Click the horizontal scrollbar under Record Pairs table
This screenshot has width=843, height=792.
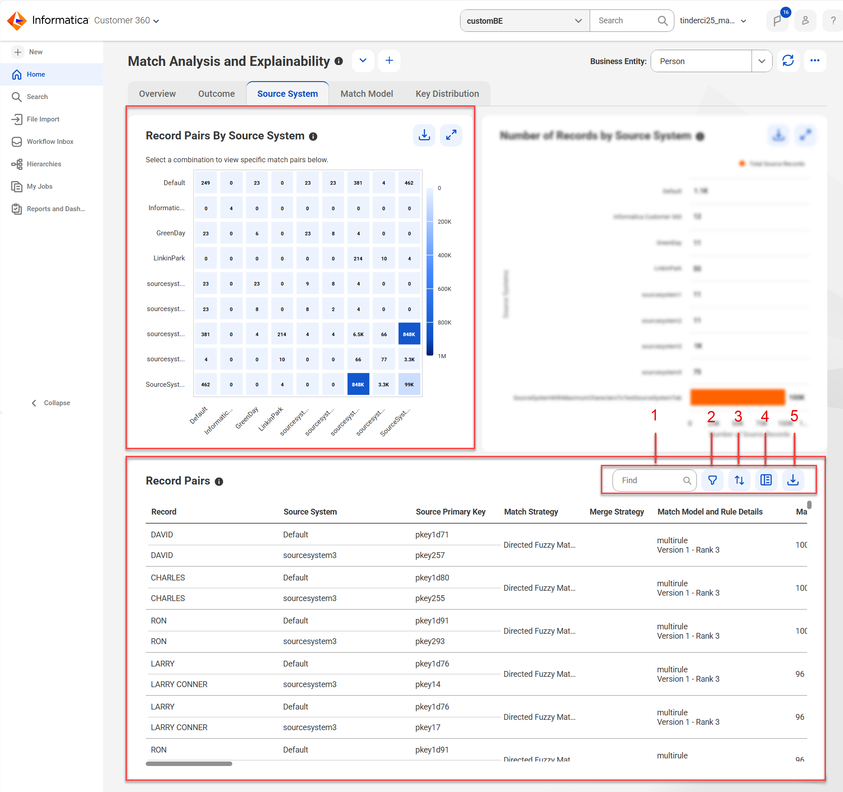(x=189, y=764)
